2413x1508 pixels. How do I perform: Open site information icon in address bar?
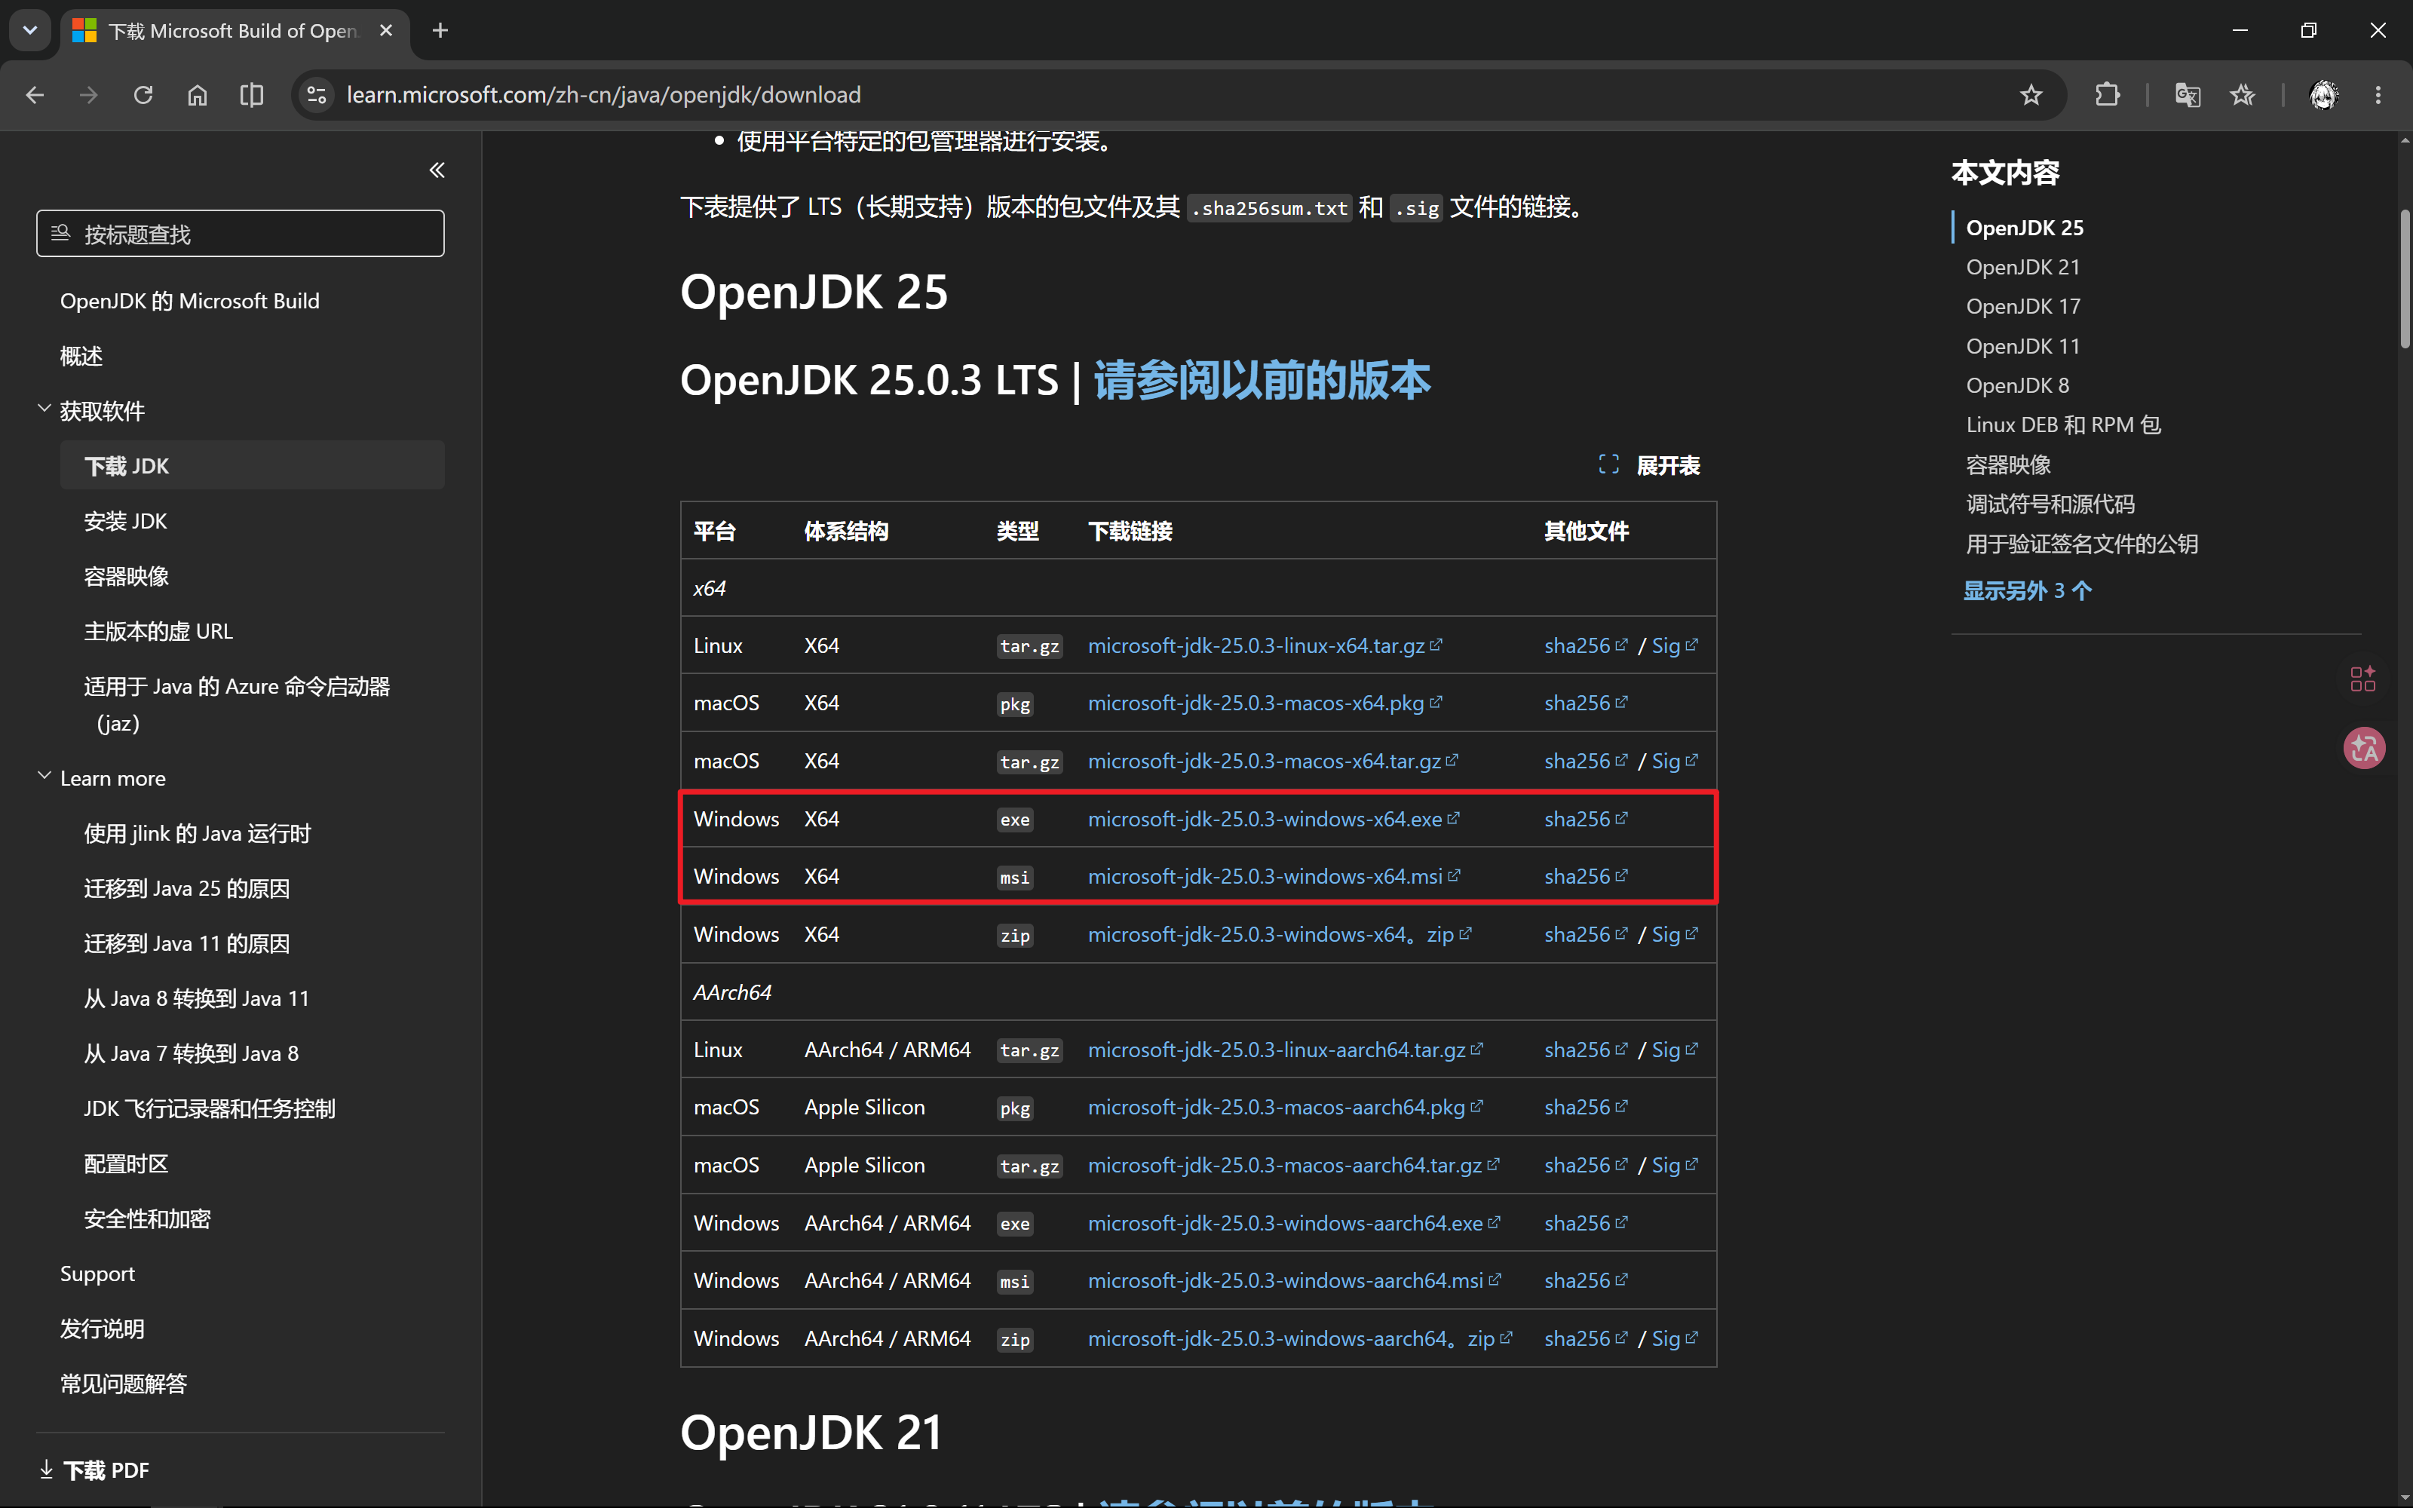point(317,95)
